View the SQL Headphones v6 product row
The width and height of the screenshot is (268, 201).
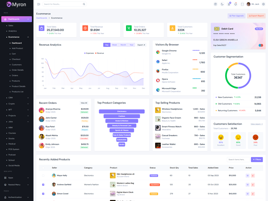click(248, 176)
